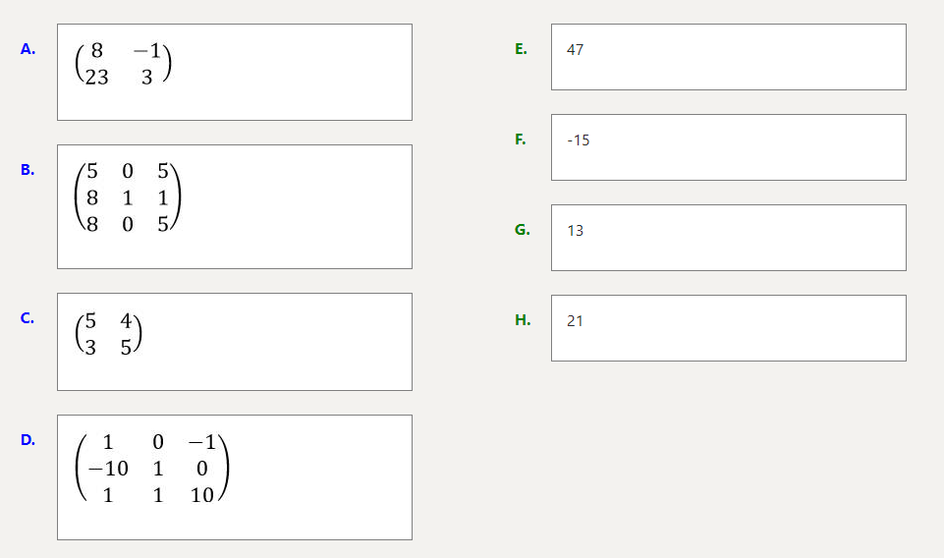Click the blue letter label B
The width and height of the screenshot is (944, 558).
pos(28,170)
